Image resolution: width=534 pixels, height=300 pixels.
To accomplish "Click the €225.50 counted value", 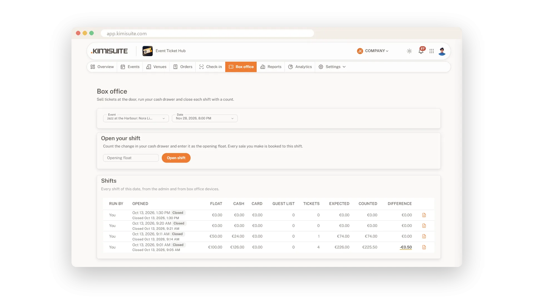I will coord(370,247).
